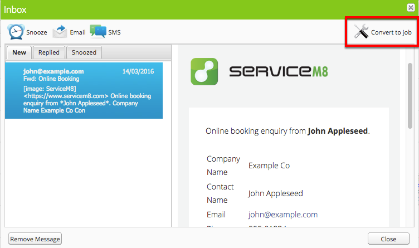Click the Inbox title text
This screenshot has width=419, height=248.
pyautogui.click(x=15, y=9)
